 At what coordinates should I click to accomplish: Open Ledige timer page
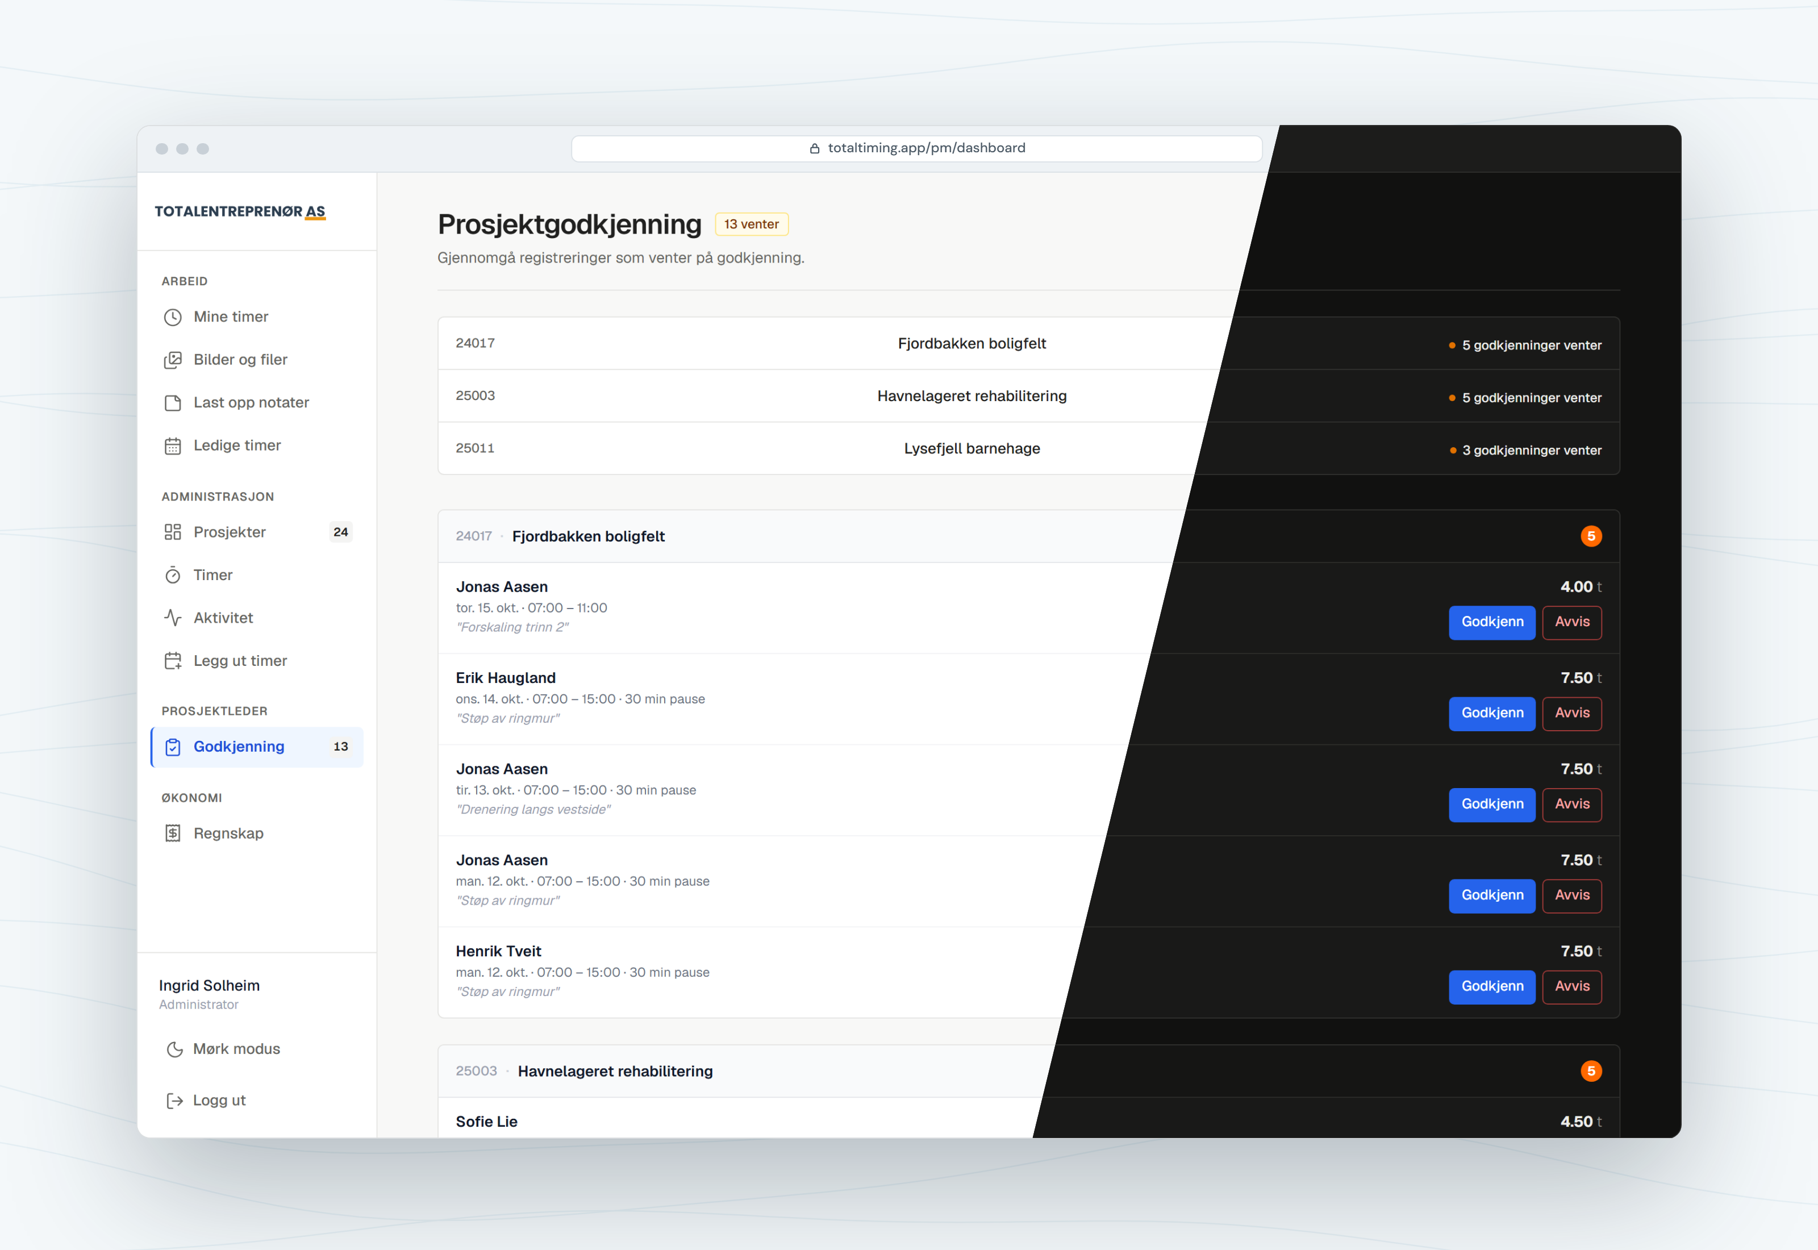tap(257, 445)
